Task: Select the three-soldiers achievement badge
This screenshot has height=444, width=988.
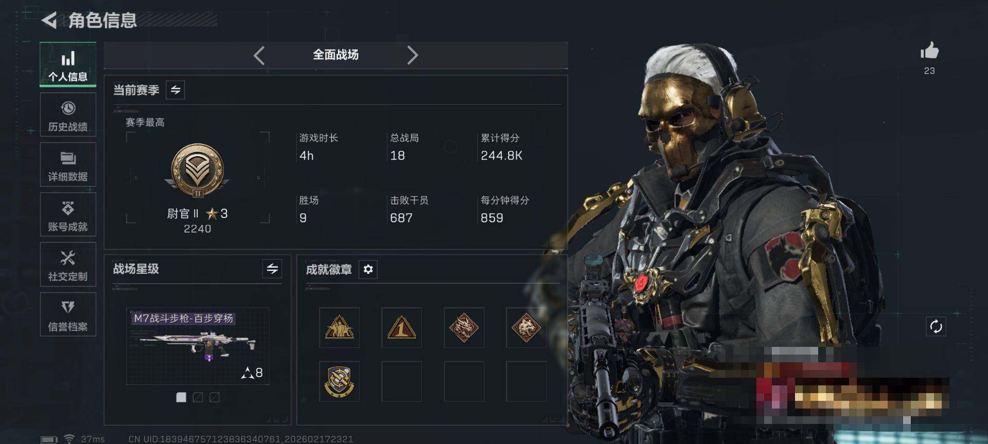Action: 339,328
